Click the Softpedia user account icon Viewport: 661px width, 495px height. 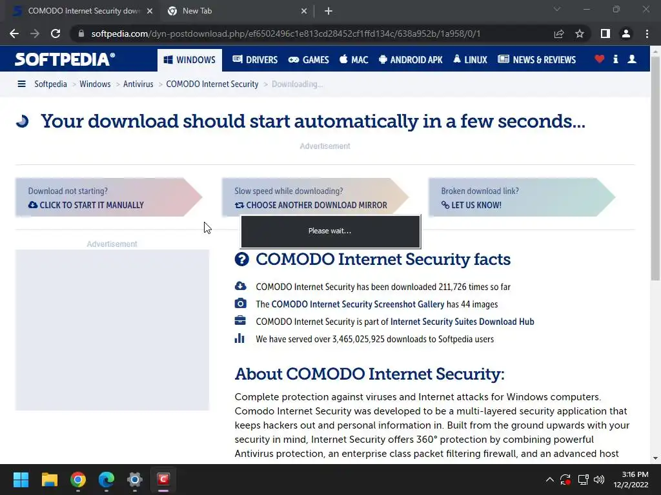[x=632, y=59]
